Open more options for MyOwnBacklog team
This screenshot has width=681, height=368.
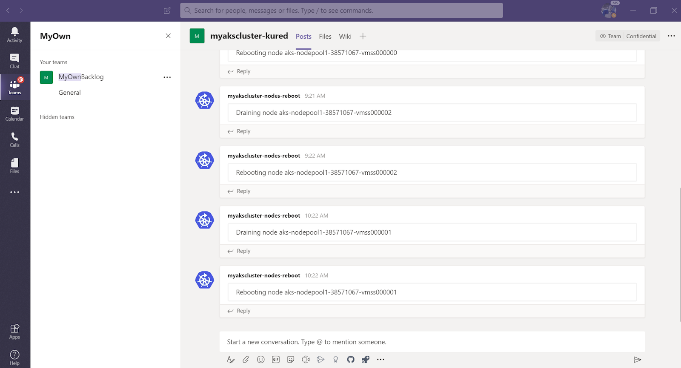(167, 77)
